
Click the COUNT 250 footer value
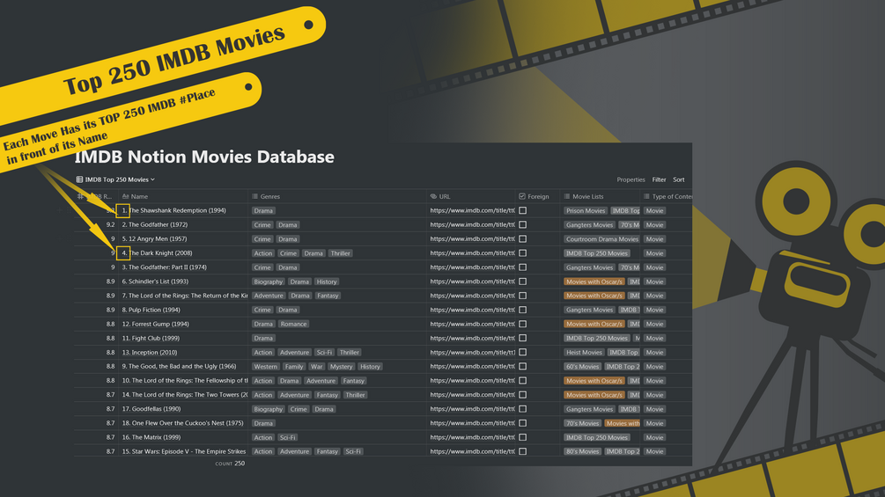(230, 464)
